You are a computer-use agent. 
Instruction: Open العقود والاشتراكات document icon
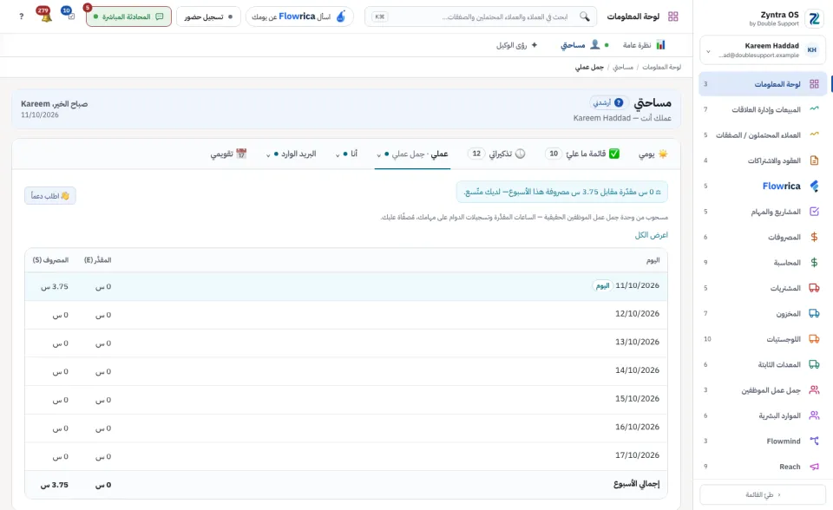pyautogui.click(x=814, y=160)
